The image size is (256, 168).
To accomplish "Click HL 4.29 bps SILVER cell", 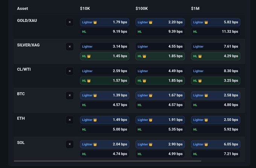I will (x=215, y=56).
